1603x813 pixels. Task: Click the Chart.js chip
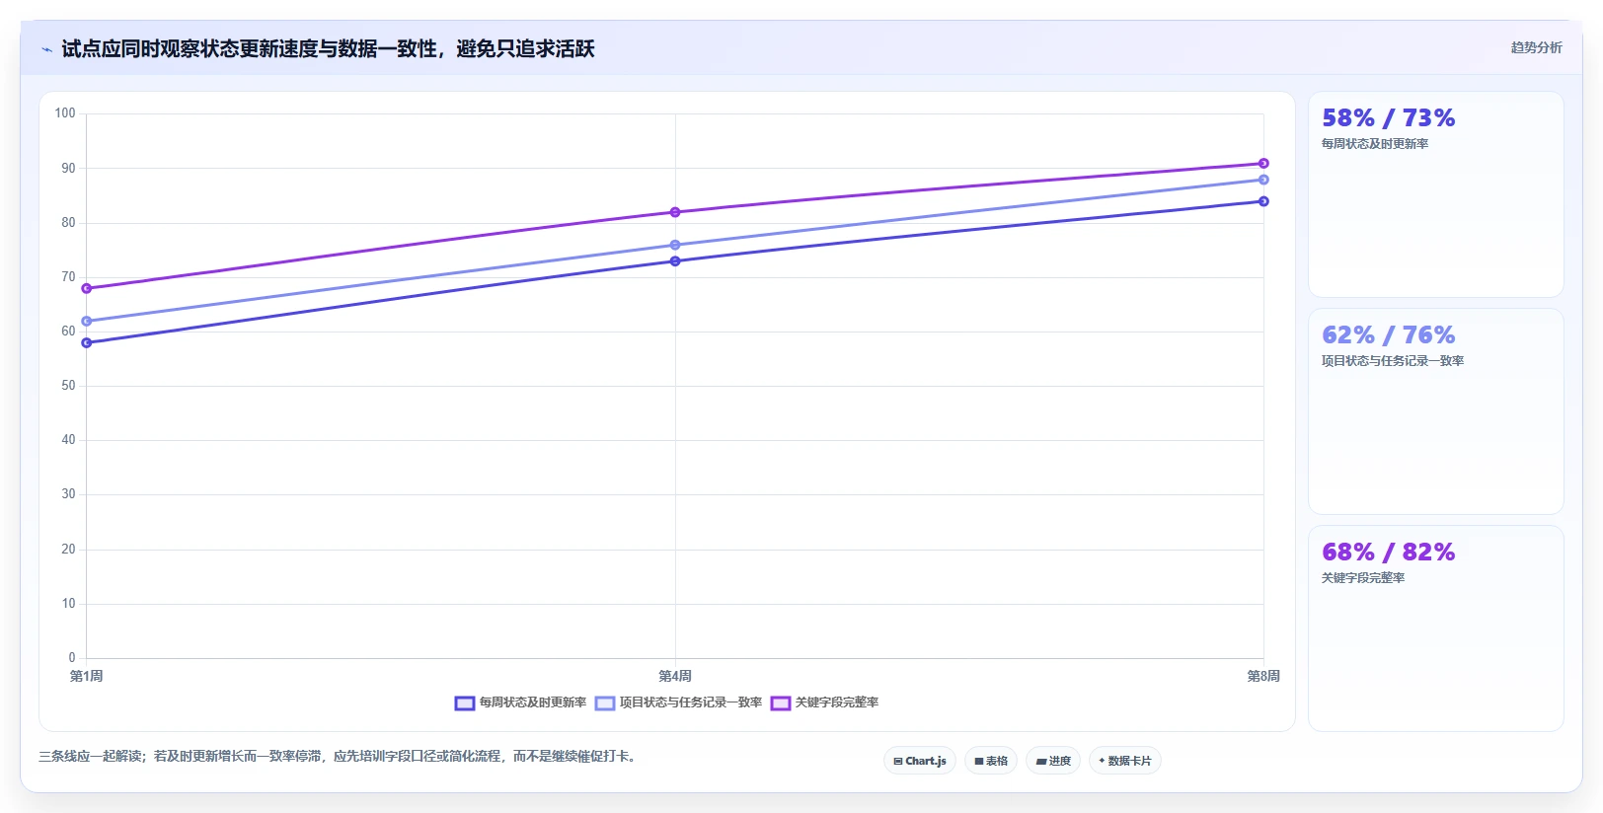920,761
